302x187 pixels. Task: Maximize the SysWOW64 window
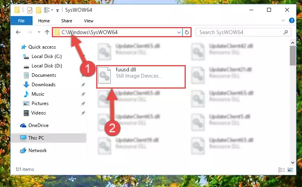269,10
